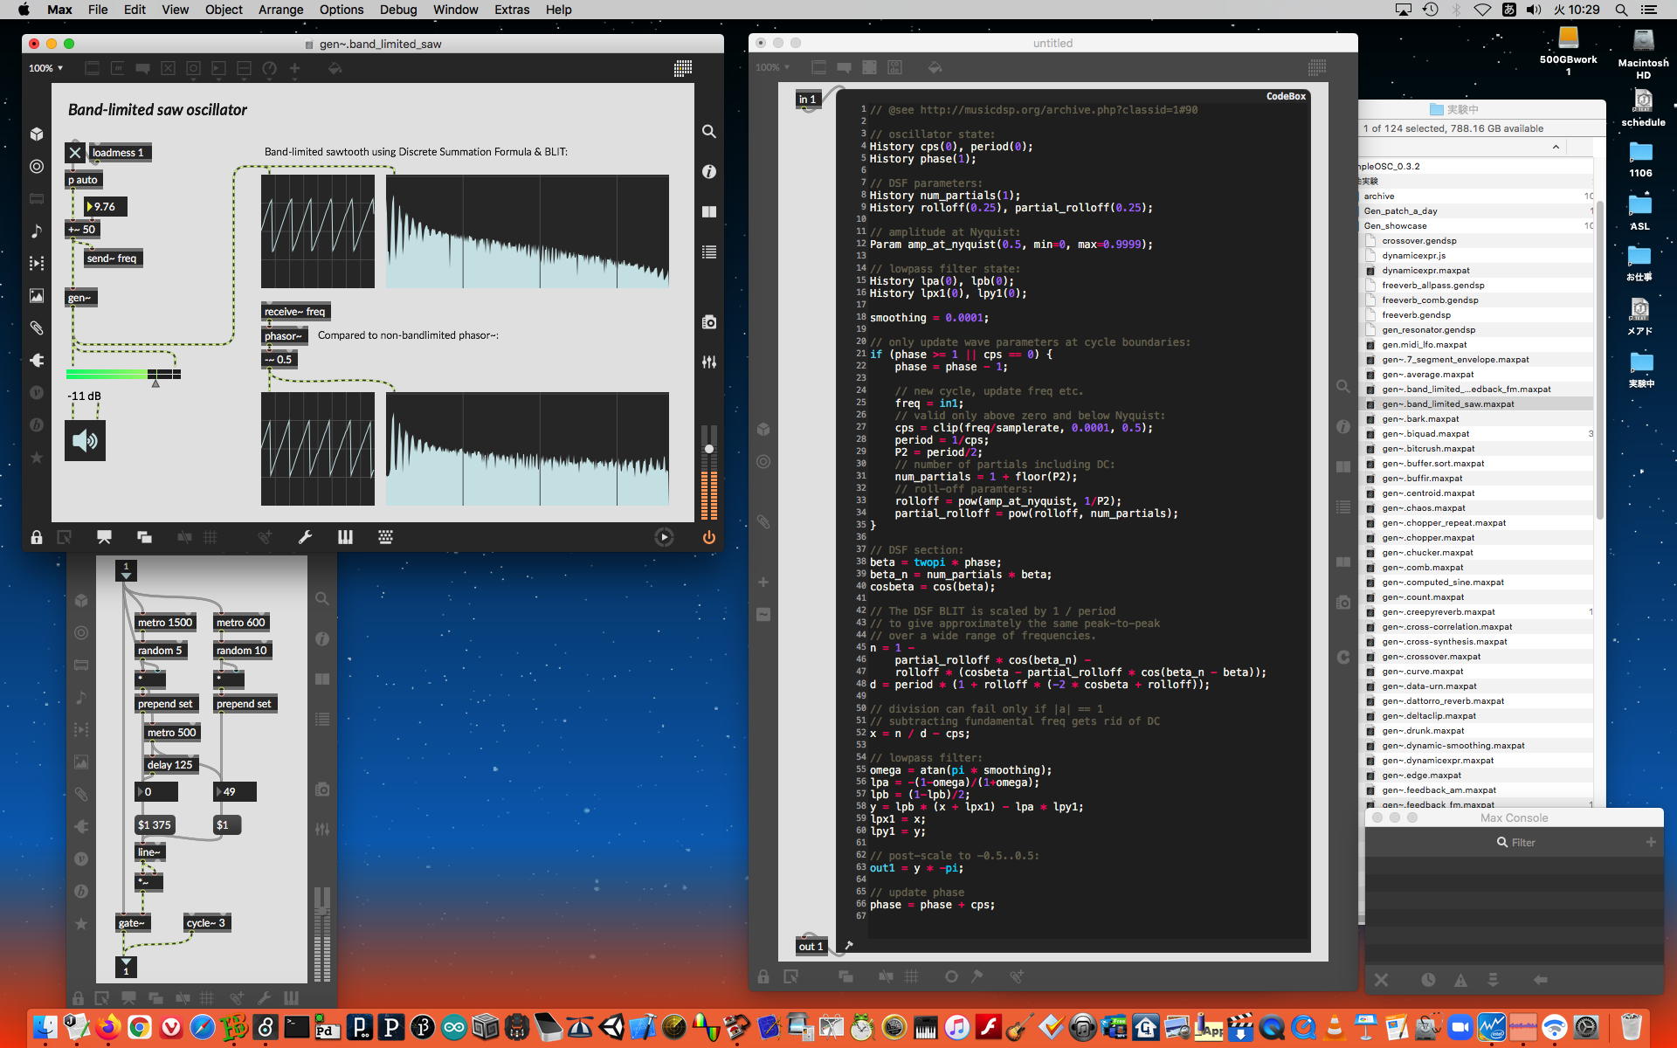Toggle the X toggle box beside loadmess
Screen dimensions: 1677x1048
(75, 153)
